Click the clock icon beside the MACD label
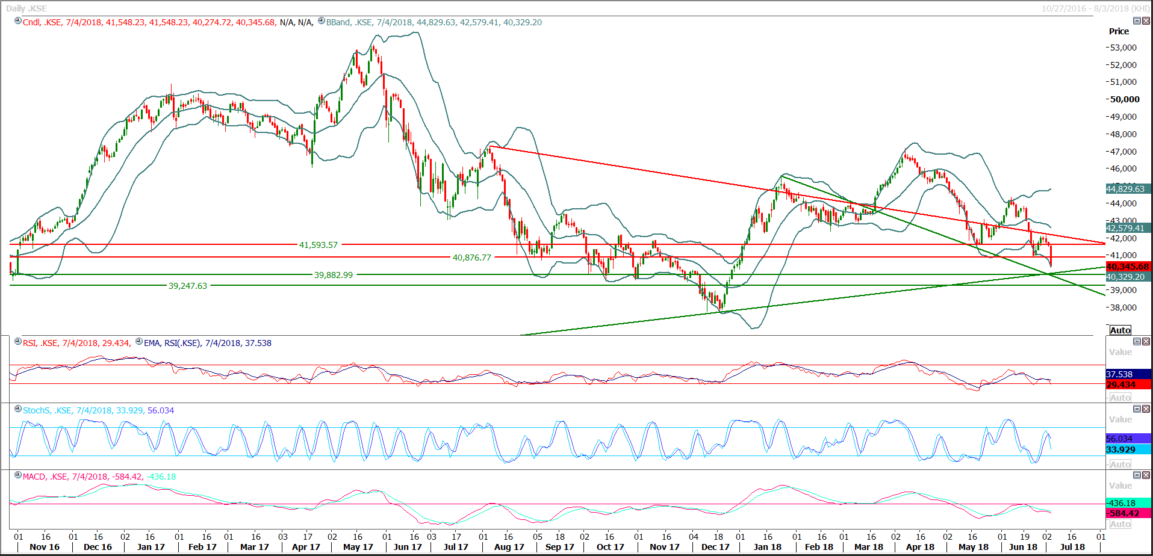The height and width of the screenshot is (556, 1153). point(18,476)
